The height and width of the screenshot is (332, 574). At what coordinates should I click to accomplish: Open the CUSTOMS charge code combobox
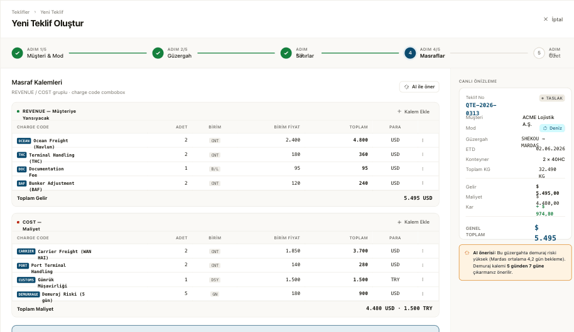point(26,280)
